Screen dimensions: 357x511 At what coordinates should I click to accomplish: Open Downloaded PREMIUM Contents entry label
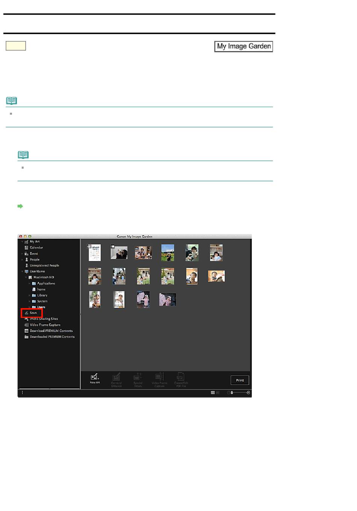(52, 337)
